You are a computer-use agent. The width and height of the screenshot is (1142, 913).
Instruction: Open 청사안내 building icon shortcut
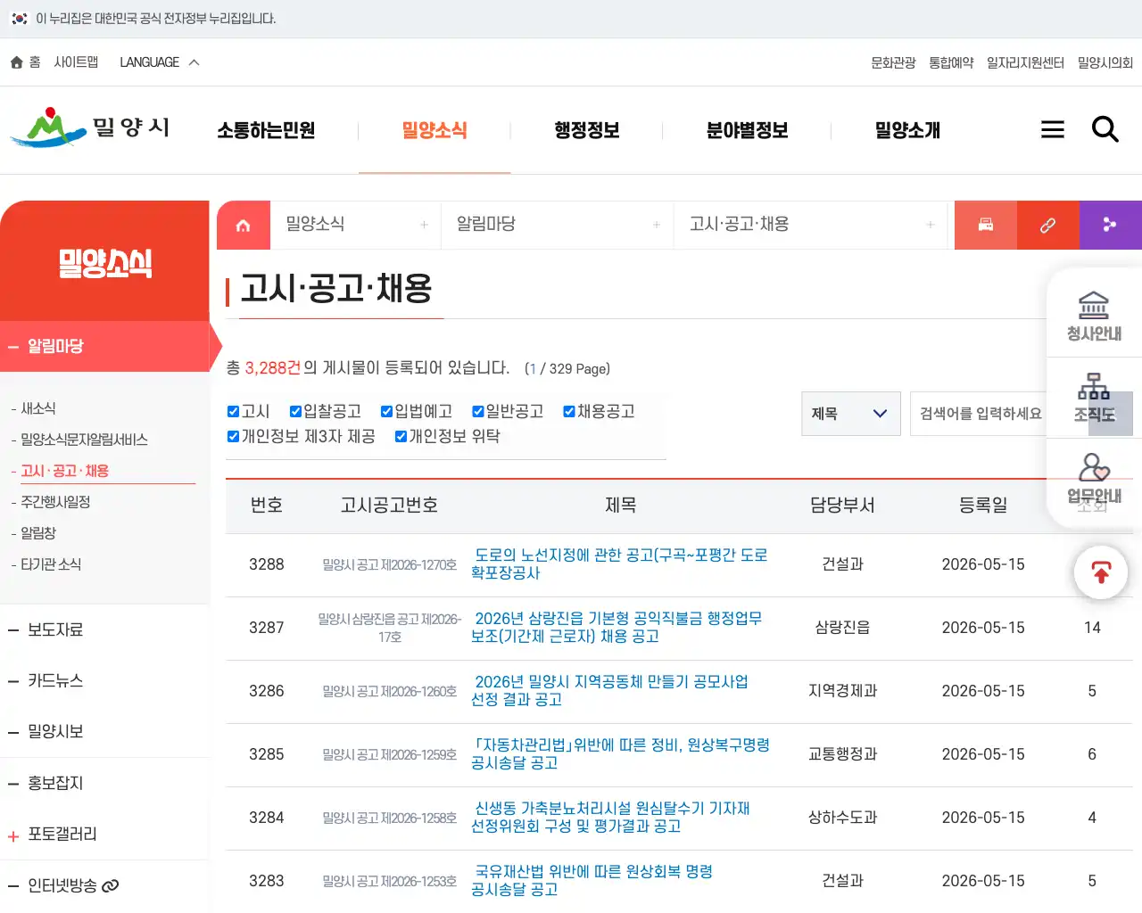pos(1094,317)
